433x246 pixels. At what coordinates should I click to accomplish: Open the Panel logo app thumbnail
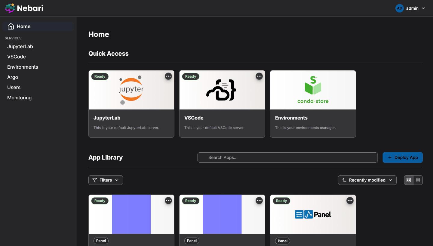tap(313, 214)
